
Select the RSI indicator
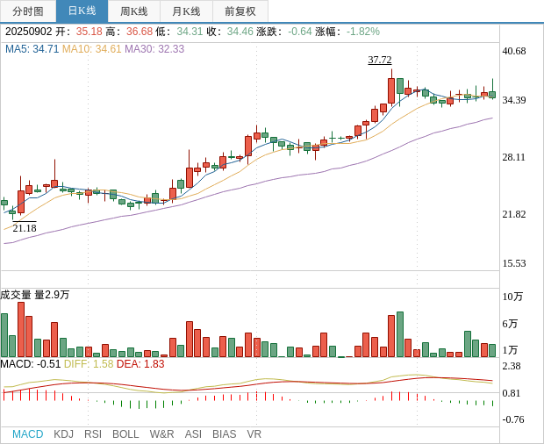click(x=93, y=434)
